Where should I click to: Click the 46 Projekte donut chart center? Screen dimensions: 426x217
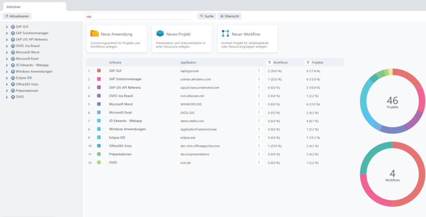point(392,102)
